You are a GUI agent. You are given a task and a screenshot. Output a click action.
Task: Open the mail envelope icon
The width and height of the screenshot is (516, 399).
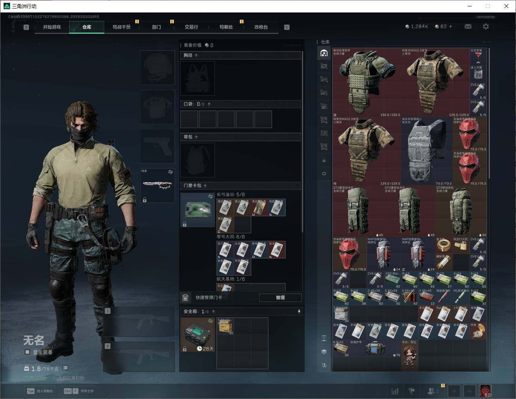(x=468, y=27)
